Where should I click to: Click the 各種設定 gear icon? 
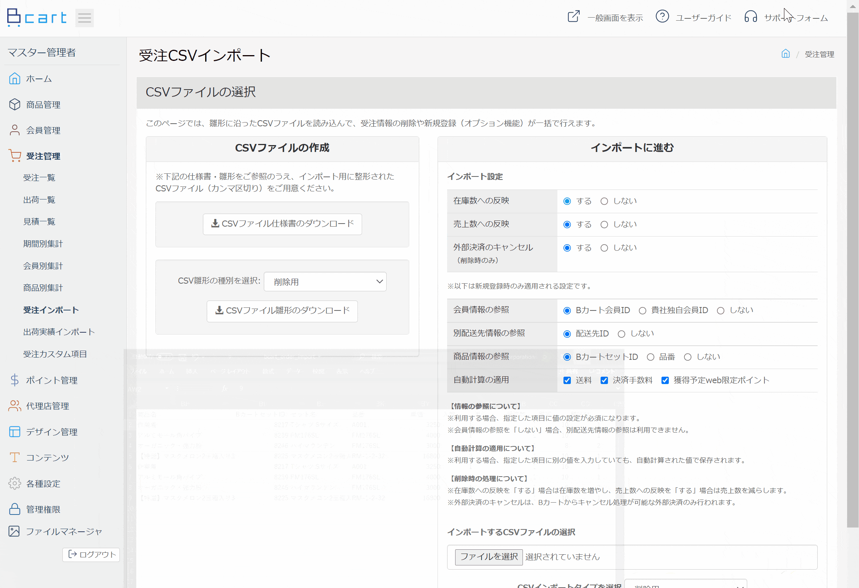pos(15,483)
